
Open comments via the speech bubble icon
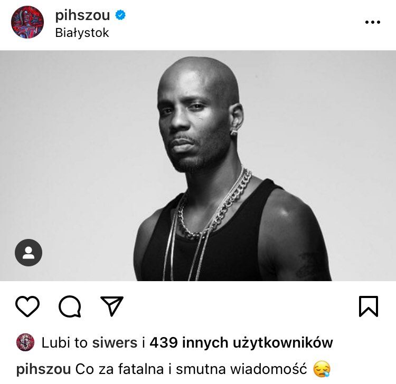pos(70,306)
